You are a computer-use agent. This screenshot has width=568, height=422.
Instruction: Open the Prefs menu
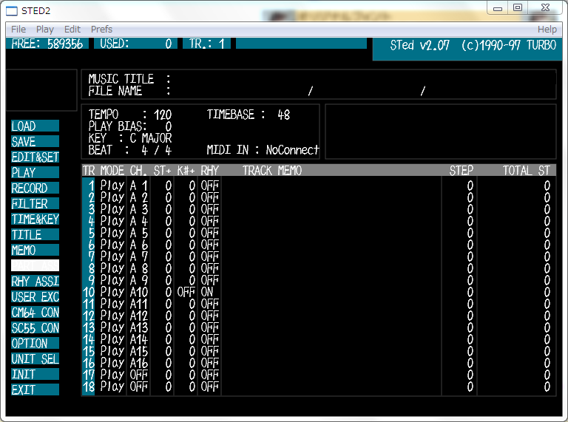pos(101,30)
